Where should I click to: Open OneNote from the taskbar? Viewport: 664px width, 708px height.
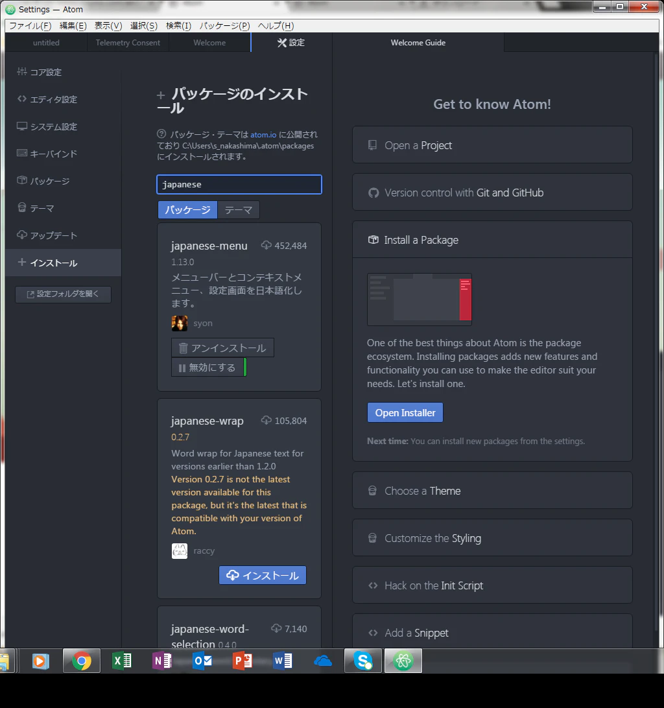[x=162, y=661]
